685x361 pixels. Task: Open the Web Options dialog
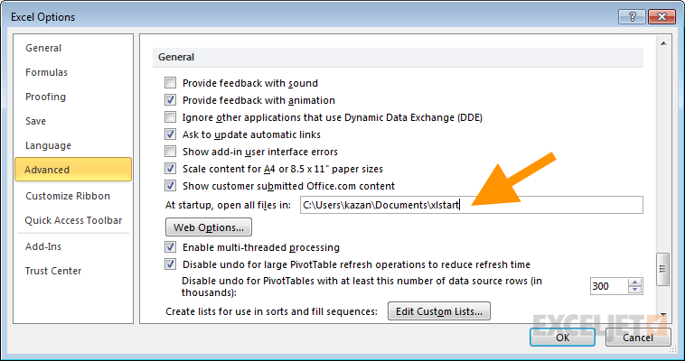coord(209,227)
